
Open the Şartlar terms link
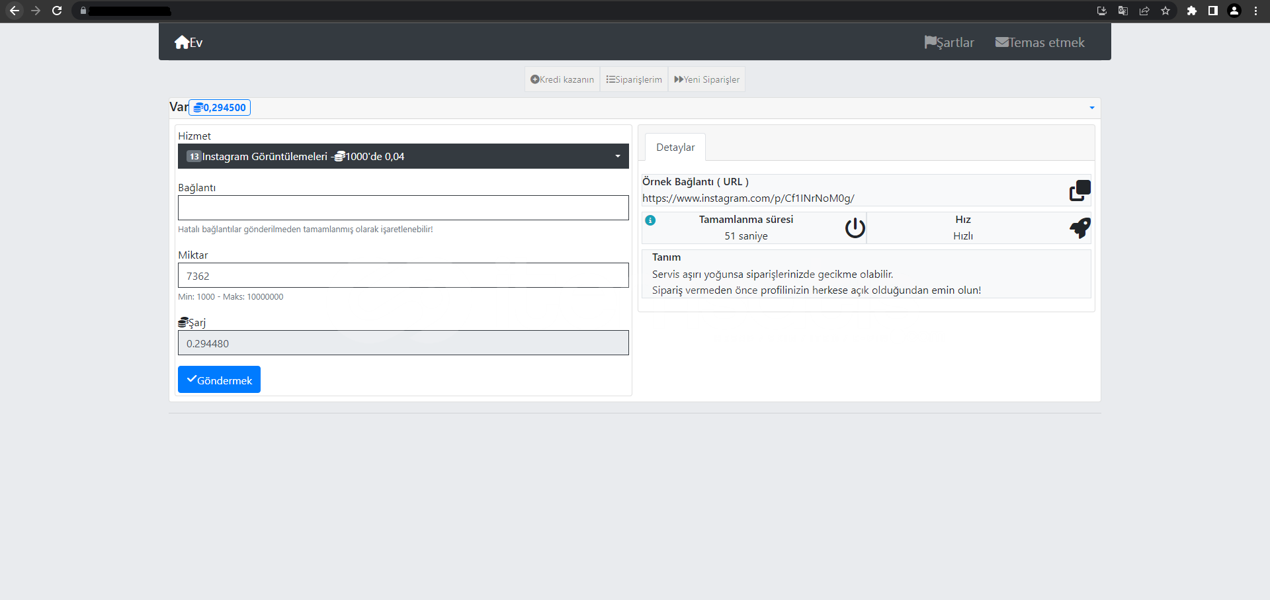tap(949, 42)
